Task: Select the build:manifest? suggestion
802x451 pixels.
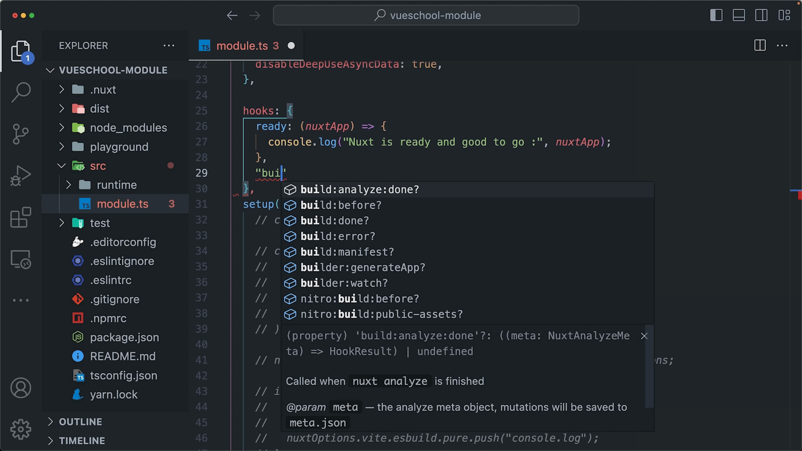Action: (467, 252)
